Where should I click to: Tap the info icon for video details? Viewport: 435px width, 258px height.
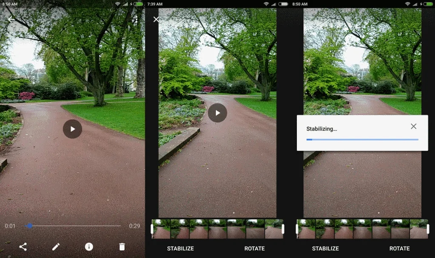click(x=89, y=247)
